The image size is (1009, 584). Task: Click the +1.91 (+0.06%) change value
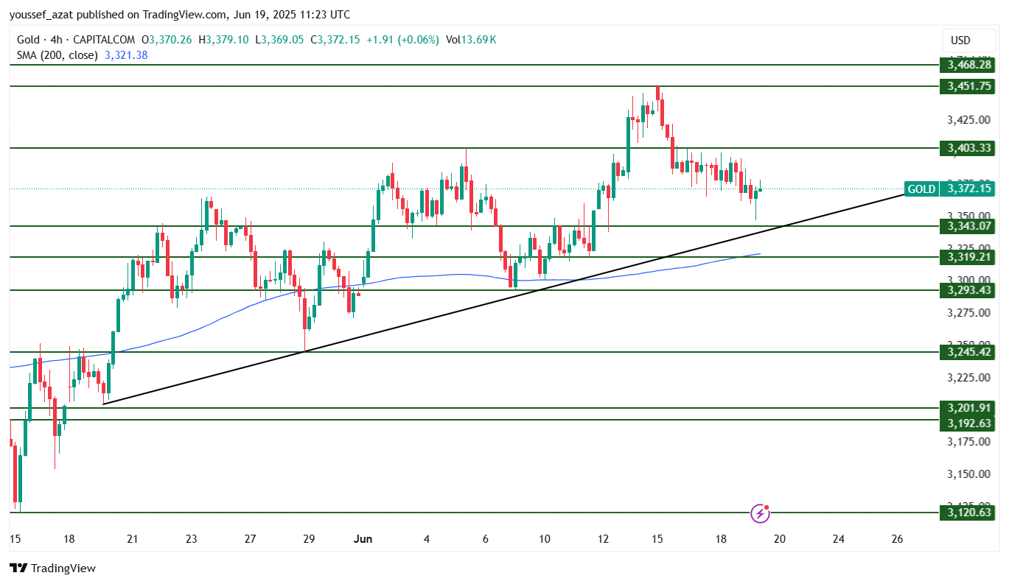pos(402,40)
